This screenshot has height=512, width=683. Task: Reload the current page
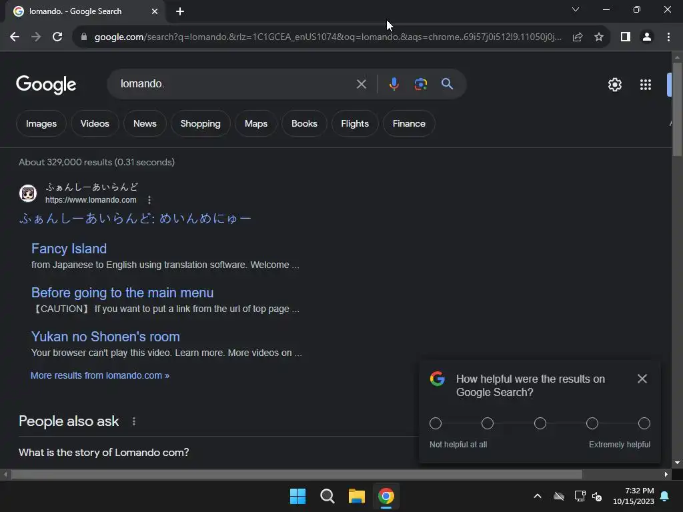(57, 37)
